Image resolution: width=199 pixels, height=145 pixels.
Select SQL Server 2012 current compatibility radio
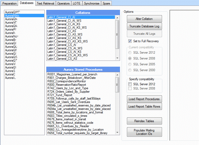point(130,53)
